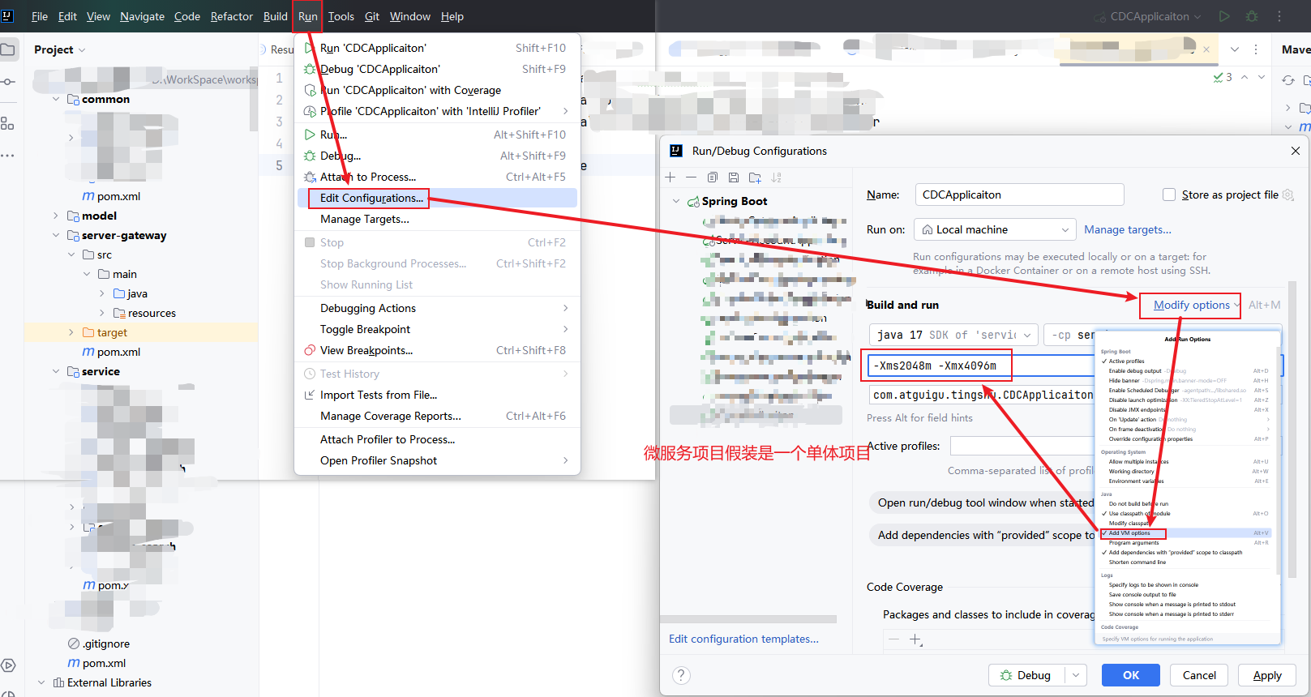This screenshot has width=1311, height=697.
Task: Open Debugging Actions submenu
Action: [x=437, y=308]
